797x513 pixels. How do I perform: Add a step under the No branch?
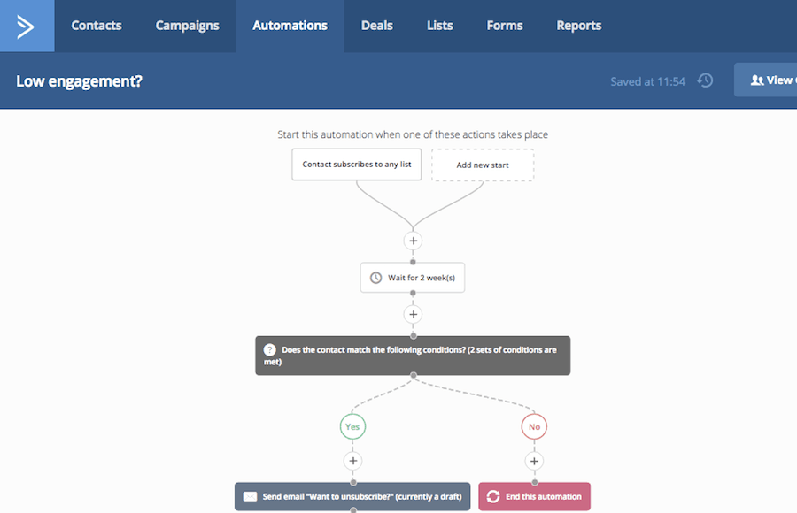pyautogui.click(x=534, y=461)
